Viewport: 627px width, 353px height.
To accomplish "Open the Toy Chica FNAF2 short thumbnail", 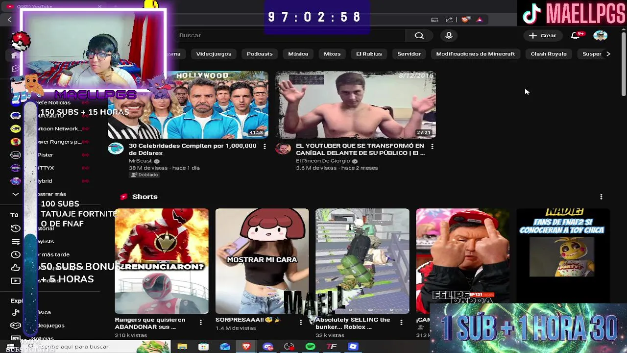I will (x=563, y=255).
